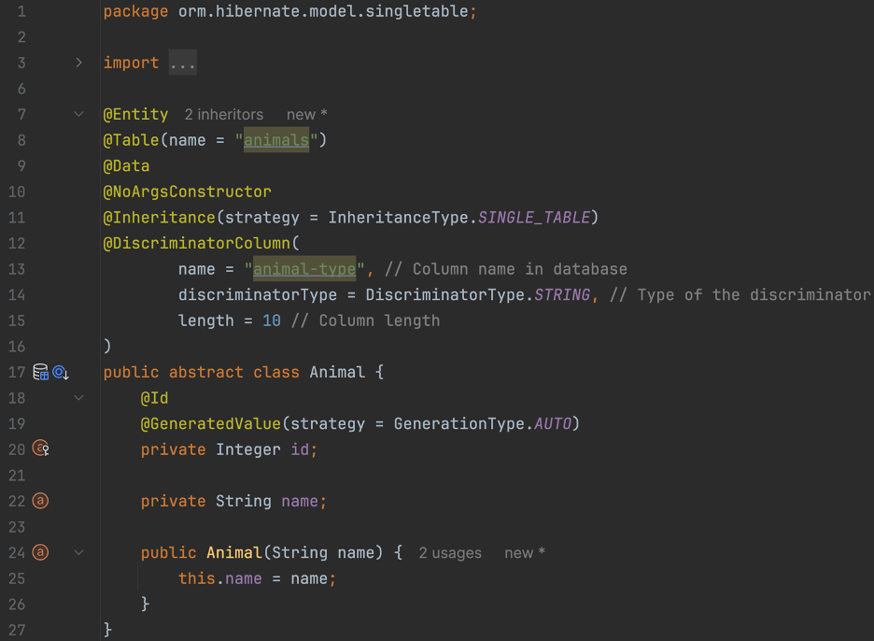The image size is (874, 641).
Task: Place cursor on InheritanceType.SINGLE_TABLE constant
Action: [534, 217]
